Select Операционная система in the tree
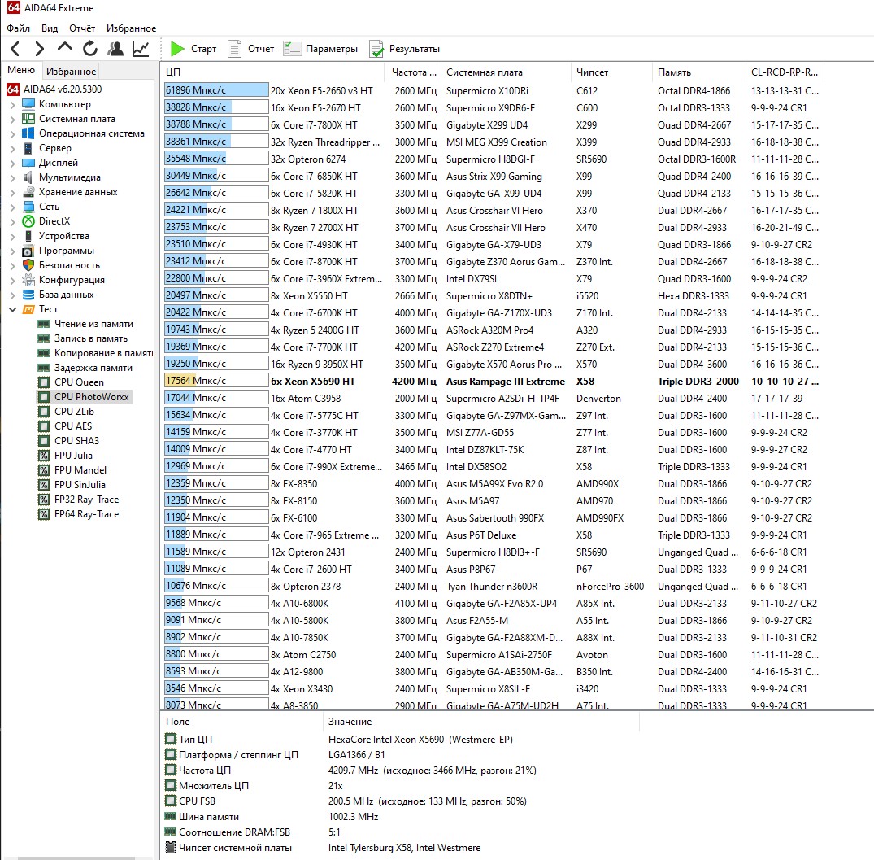This screenshot has height=860, width=874. pos(91,133)
